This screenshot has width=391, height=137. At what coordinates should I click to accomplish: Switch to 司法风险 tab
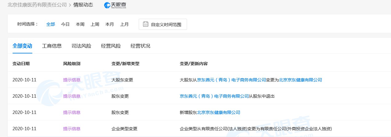[82, 46]
